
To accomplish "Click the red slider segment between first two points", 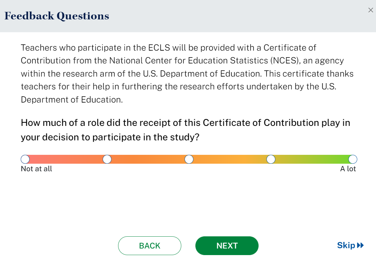I will coord(66,159).
